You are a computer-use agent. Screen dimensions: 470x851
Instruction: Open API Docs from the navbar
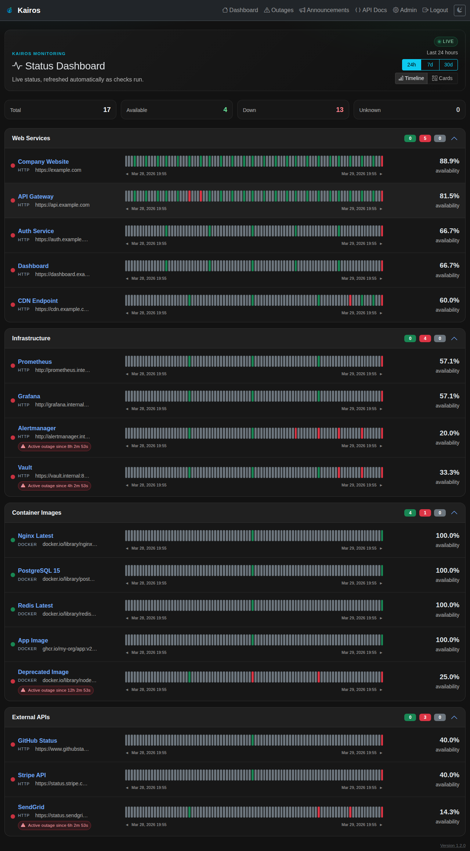[371, 10]
